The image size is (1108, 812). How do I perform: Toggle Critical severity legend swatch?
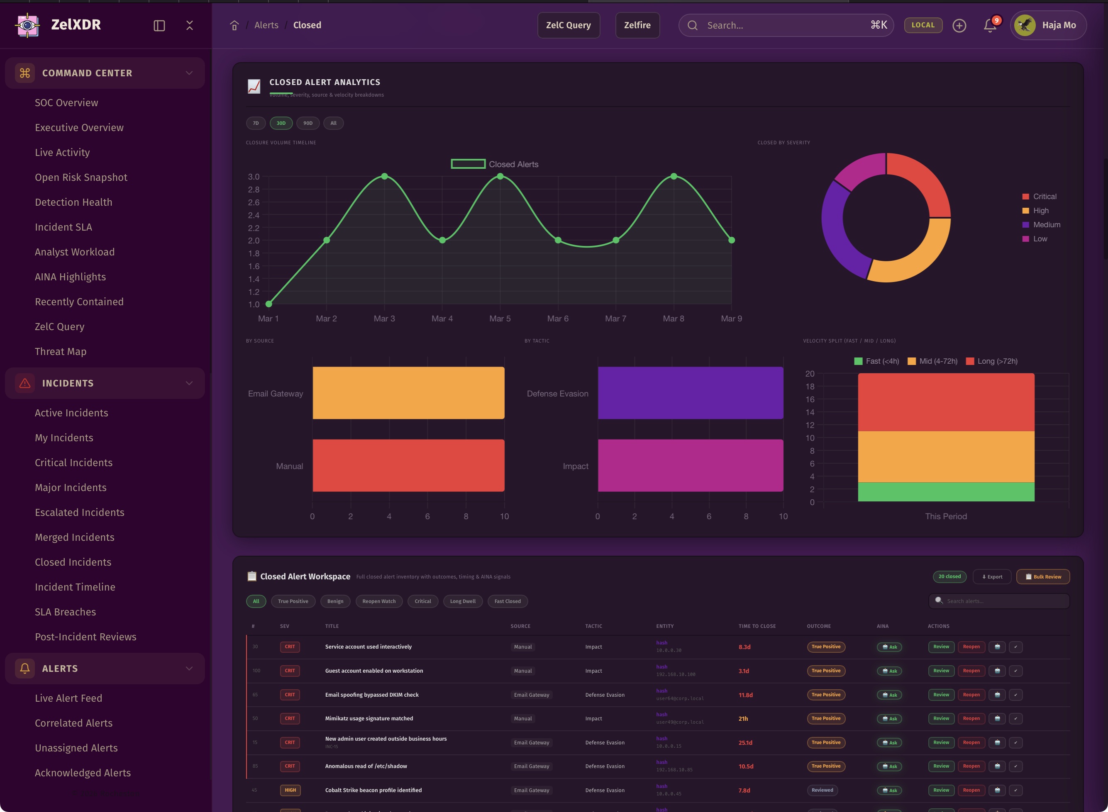[x=1025, y=197]
